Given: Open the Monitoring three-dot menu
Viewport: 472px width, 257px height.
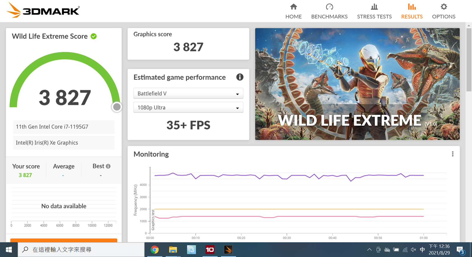Looking at the screenshot, I should 453,154.
